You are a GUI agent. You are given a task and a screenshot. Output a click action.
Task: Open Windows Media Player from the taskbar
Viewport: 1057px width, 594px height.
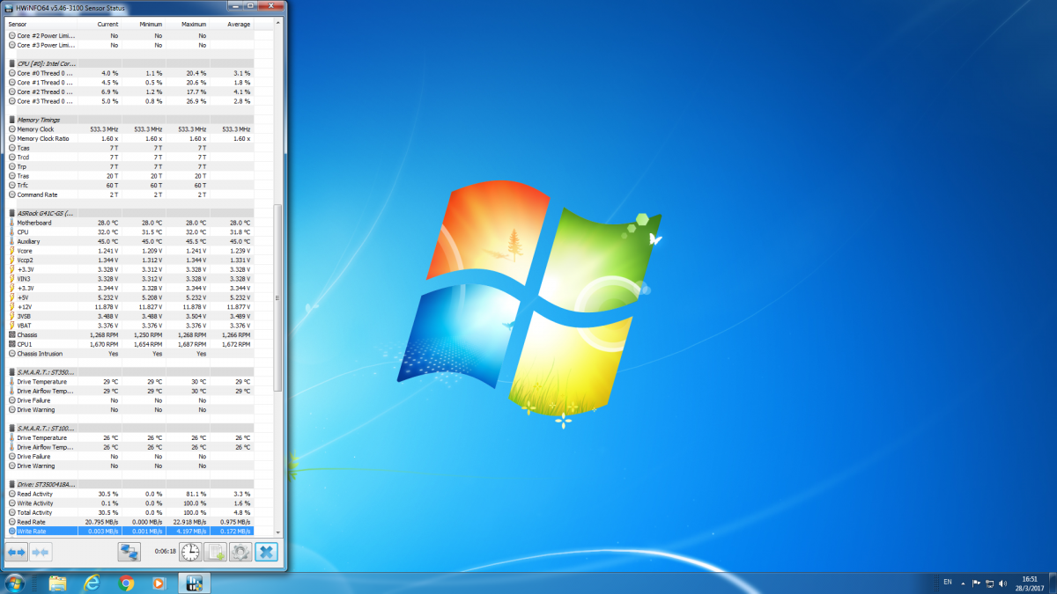[x=159, y=583]
